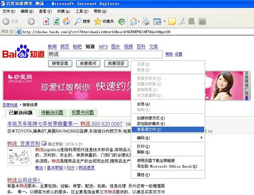254x195 pixels.
Task: Open the 文库 link in Baidu nav
Action: click(x=154, y=47)
